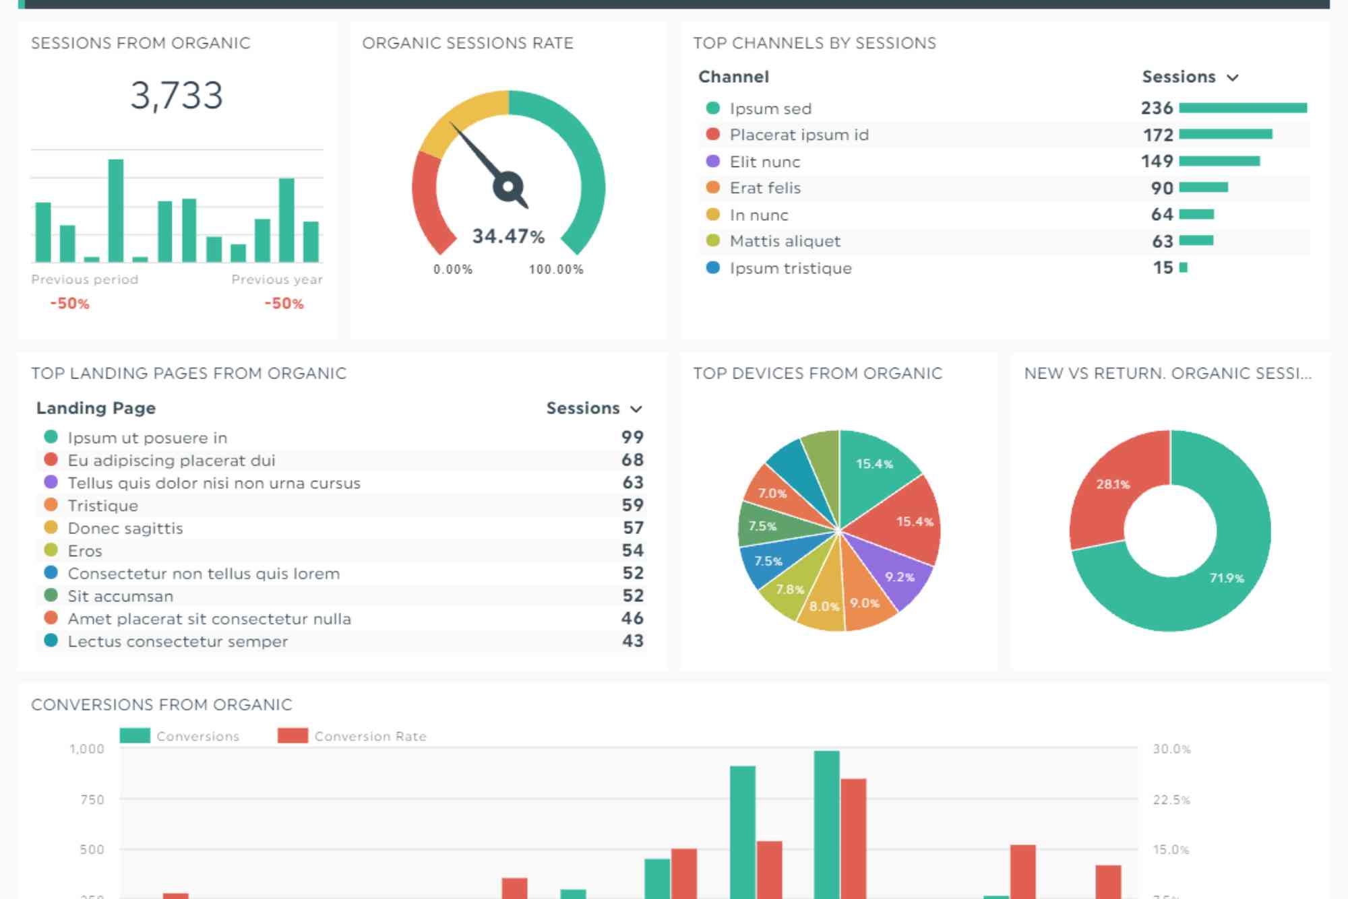This screenshot has height=899, width=1348.
Task: Click the red dot icon beside Placerat ipsum id
Action: coord(712,135)
